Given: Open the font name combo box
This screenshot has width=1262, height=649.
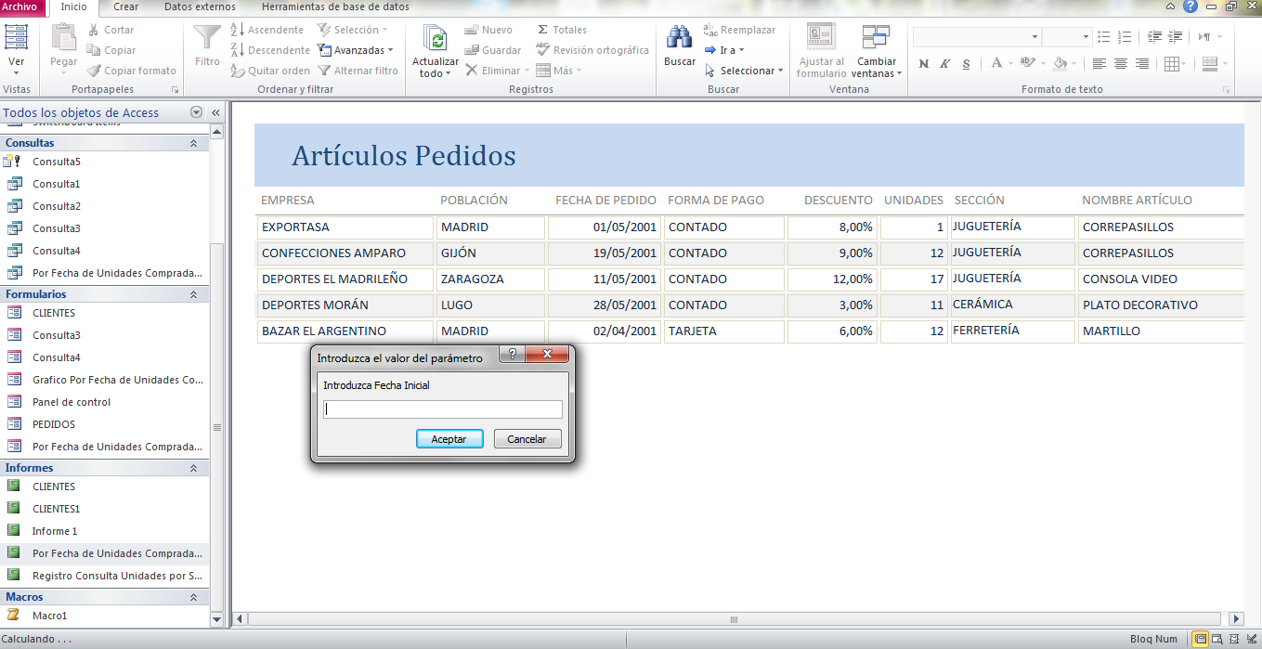Looking at the screenshot, I should pyautogui.click(x=977, y=36).
